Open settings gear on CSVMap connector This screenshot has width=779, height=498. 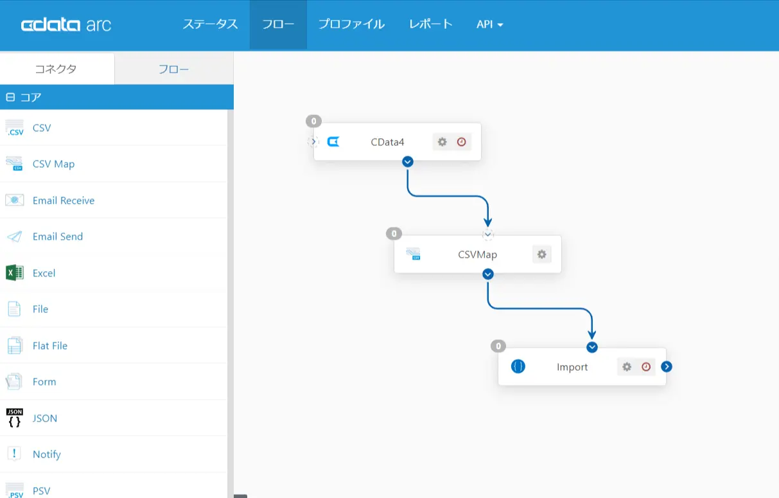[x=542, y=254]
